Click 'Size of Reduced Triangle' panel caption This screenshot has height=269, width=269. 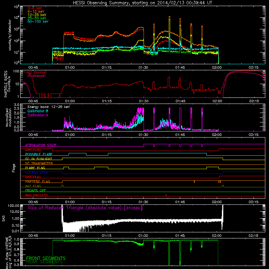click(85, 208)
